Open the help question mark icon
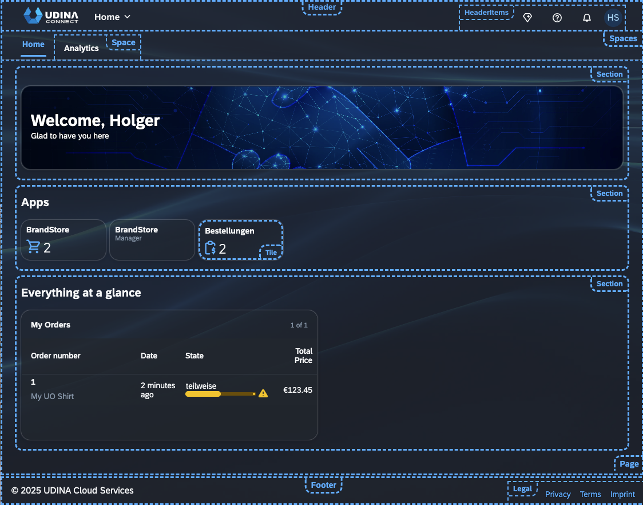643x505 pixels. [x=557, y=18]
